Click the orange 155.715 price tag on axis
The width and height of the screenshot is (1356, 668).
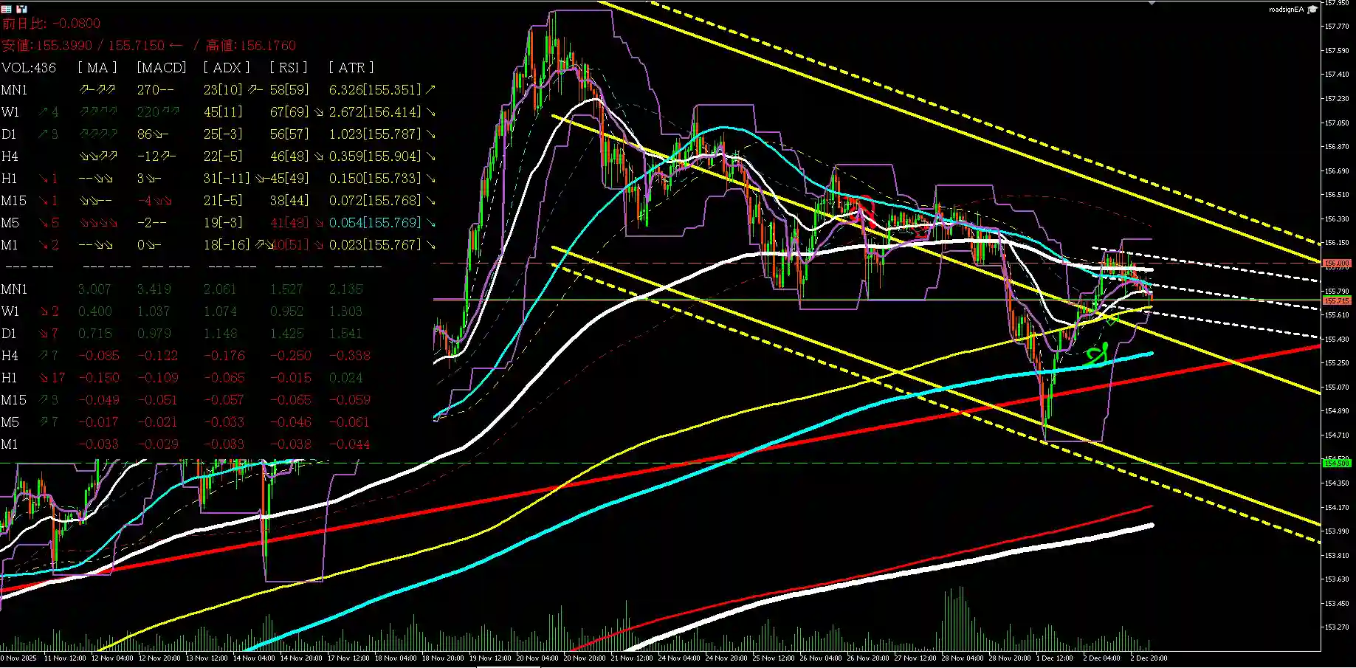[x=1338, y=300]
